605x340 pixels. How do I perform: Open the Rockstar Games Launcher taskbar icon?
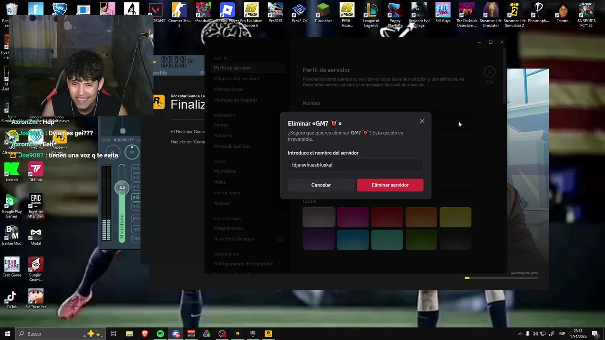(x=268, y=333)
